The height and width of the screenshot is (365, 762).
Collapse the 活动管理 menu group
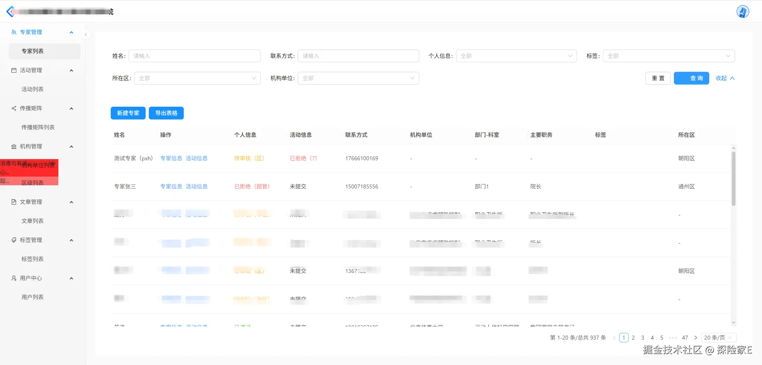tap(71, 70)
